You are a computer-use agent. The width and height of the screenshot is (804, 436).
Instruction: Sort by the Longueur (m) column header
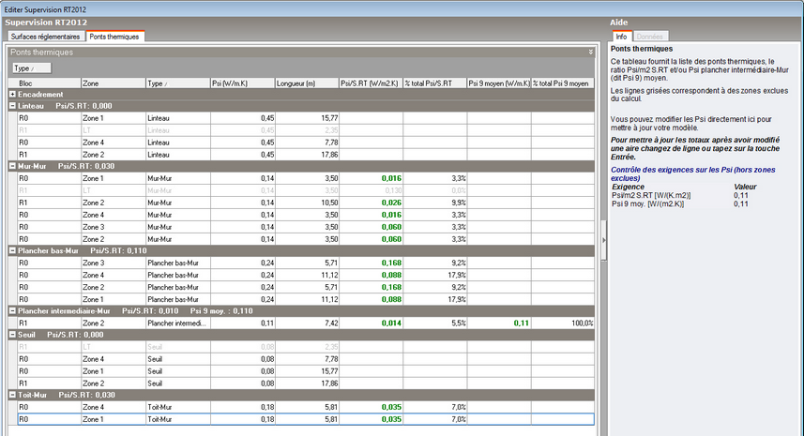click(305, 83)
